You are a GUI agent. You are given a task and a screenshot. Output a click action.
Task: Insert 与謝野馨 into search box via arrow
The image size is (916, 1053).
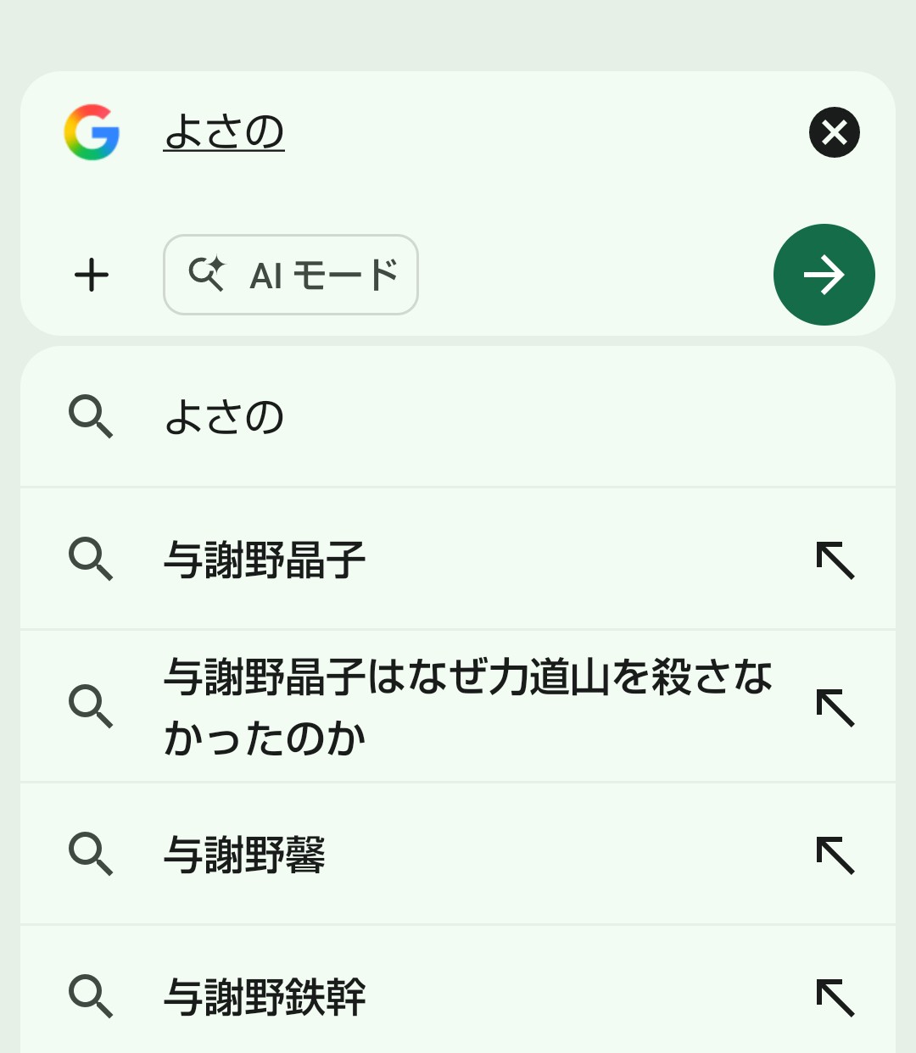[x=835, y=855]
